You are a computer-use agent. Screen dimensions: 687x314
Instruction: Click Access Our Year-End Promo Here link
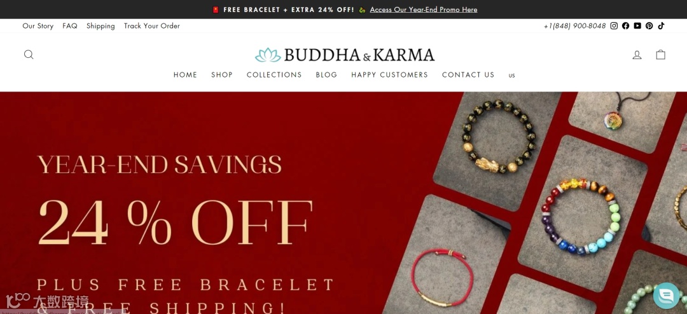(424, 10)
